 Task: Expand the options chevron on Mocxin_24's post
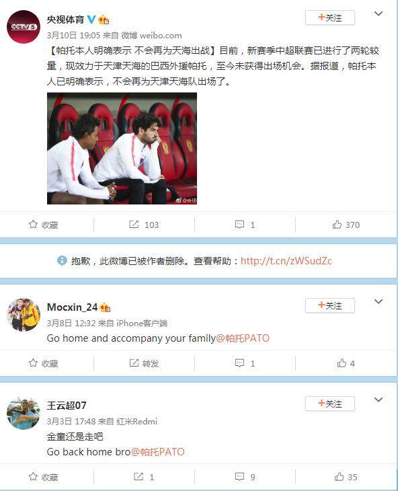point(379,301)
